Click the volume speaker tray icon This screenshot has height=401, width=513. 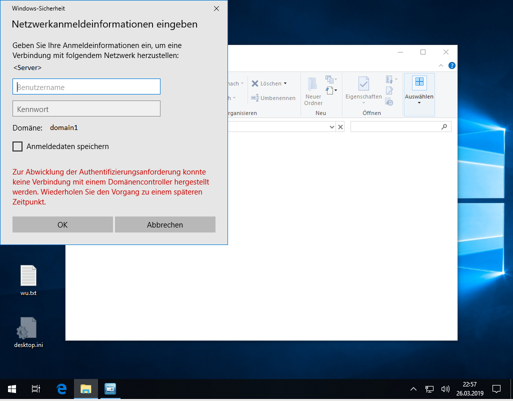tap(445, 389)
